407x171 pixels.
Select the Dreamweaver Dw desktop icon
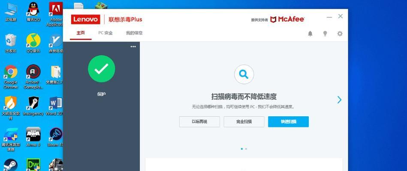pyautogui.click(x=33, y=165)
